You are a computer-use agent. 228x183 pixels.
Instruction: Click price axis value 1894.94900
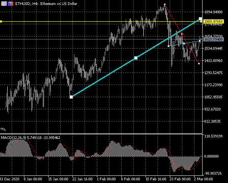click(213, 12)
